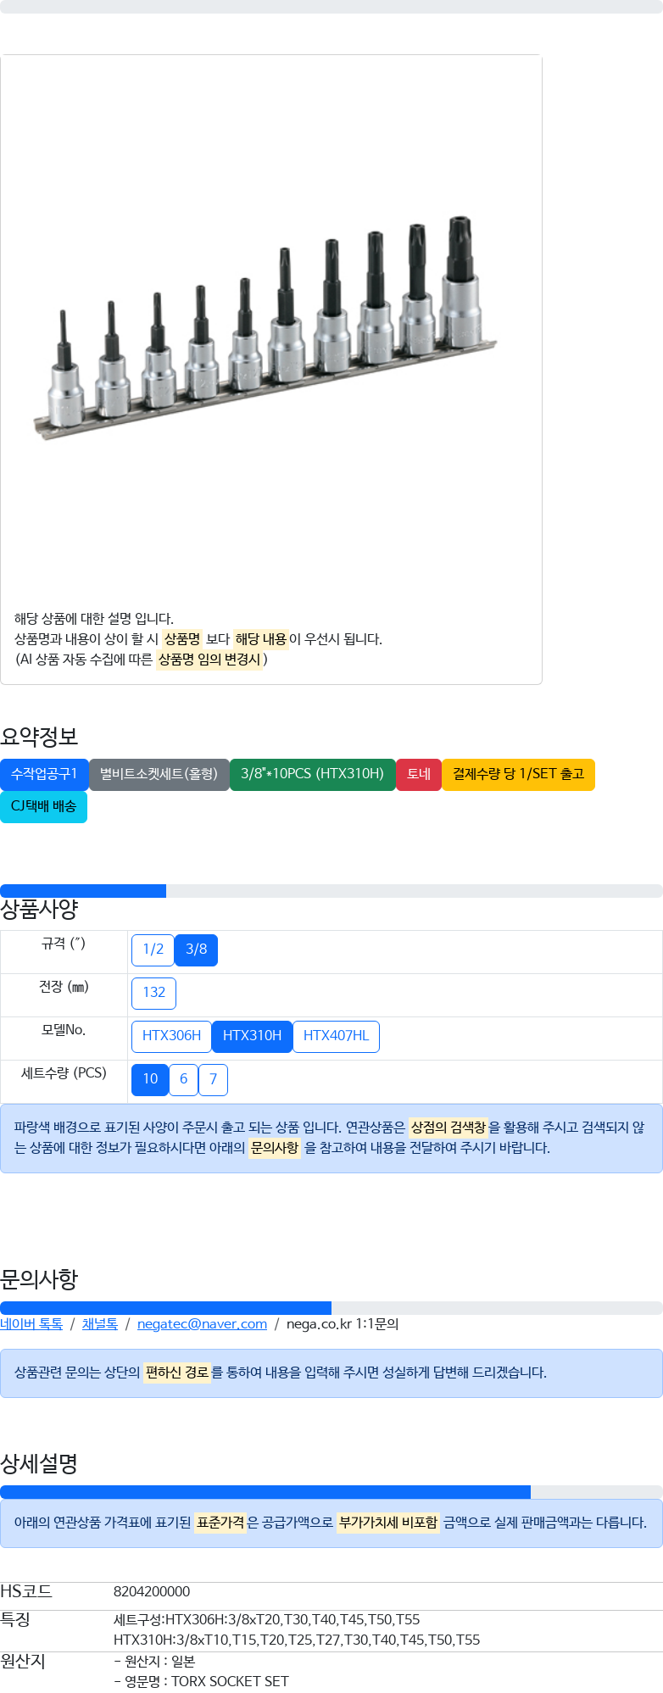Open the 네이버 톡톡 link
The width and height of the screenshot is (663, 1693).
tap(31, 1324)
